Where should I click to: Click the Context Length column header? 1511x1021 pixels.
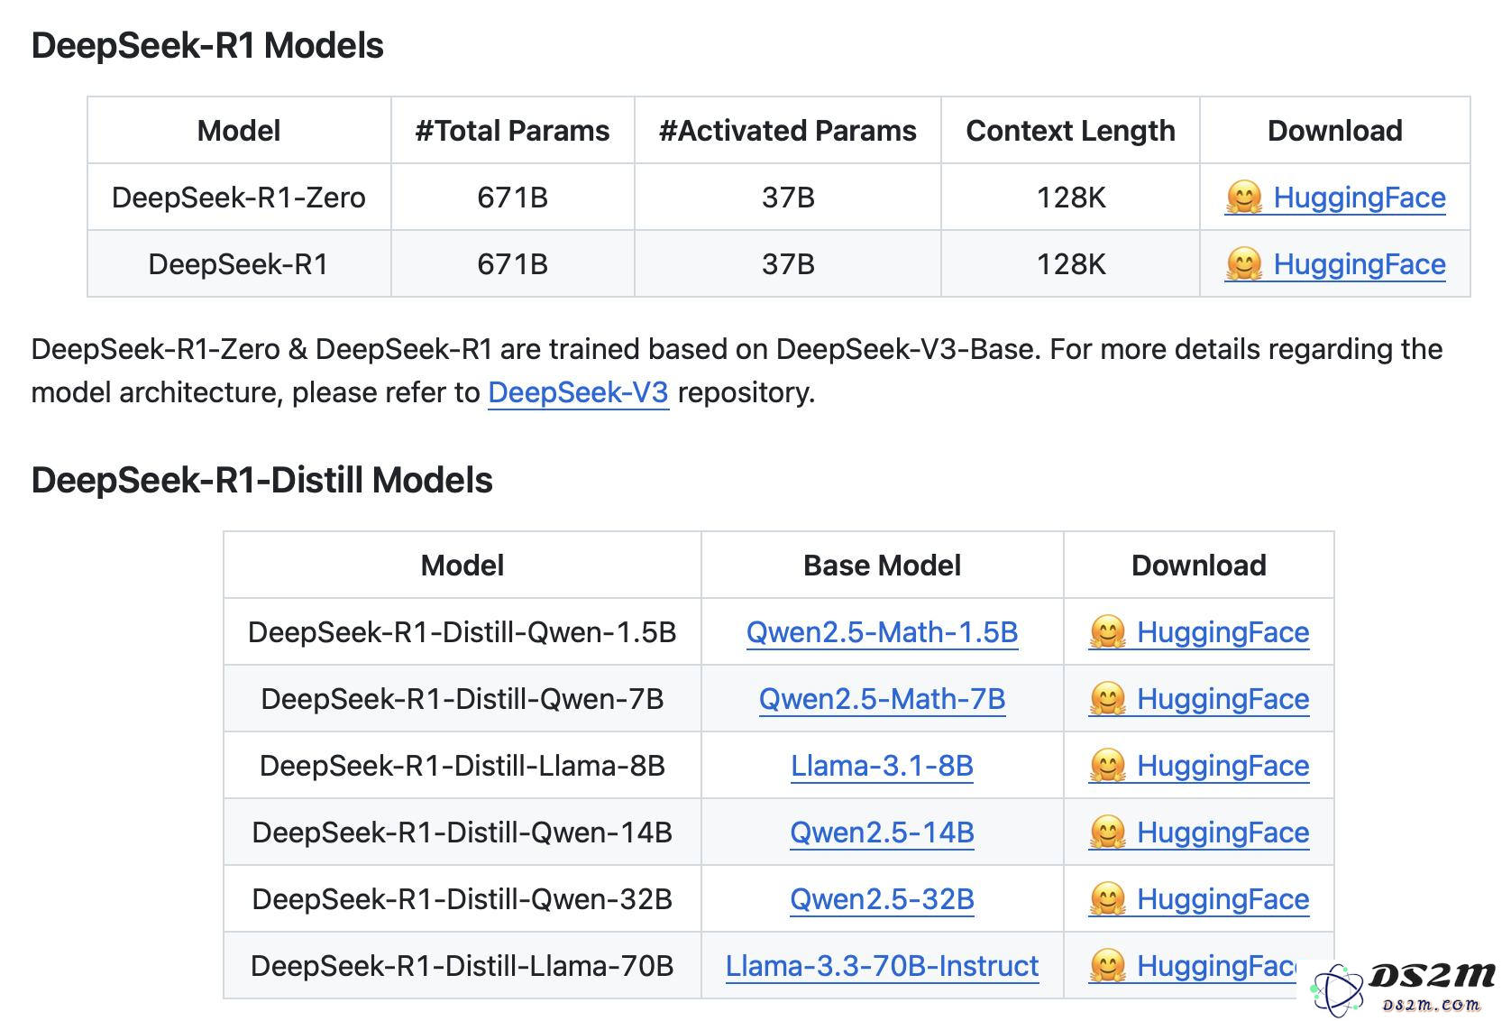(x=1070, y=131)
